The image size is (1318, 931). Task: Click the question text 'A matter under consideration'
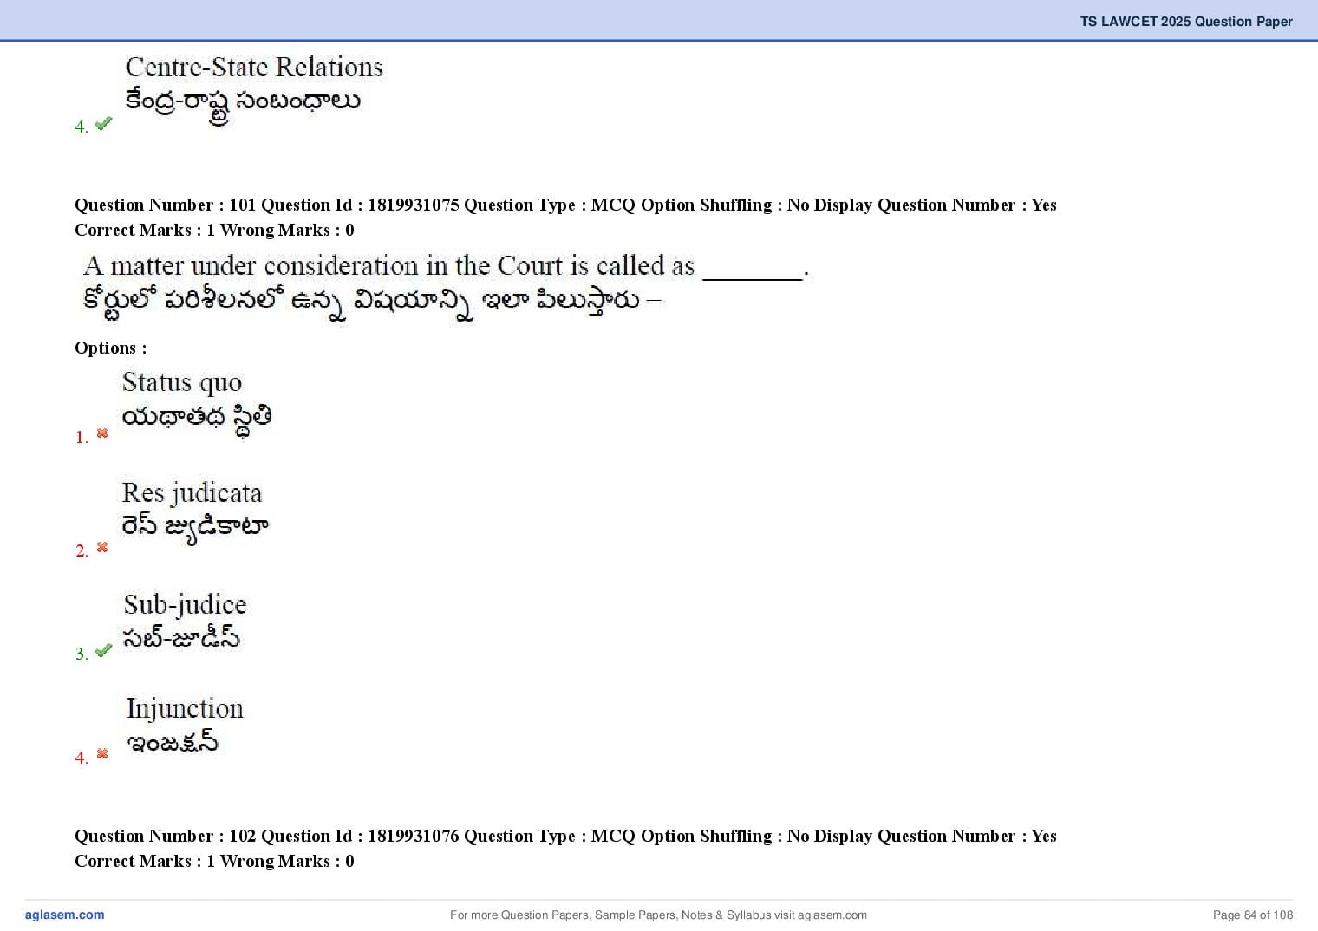point(446,265)
